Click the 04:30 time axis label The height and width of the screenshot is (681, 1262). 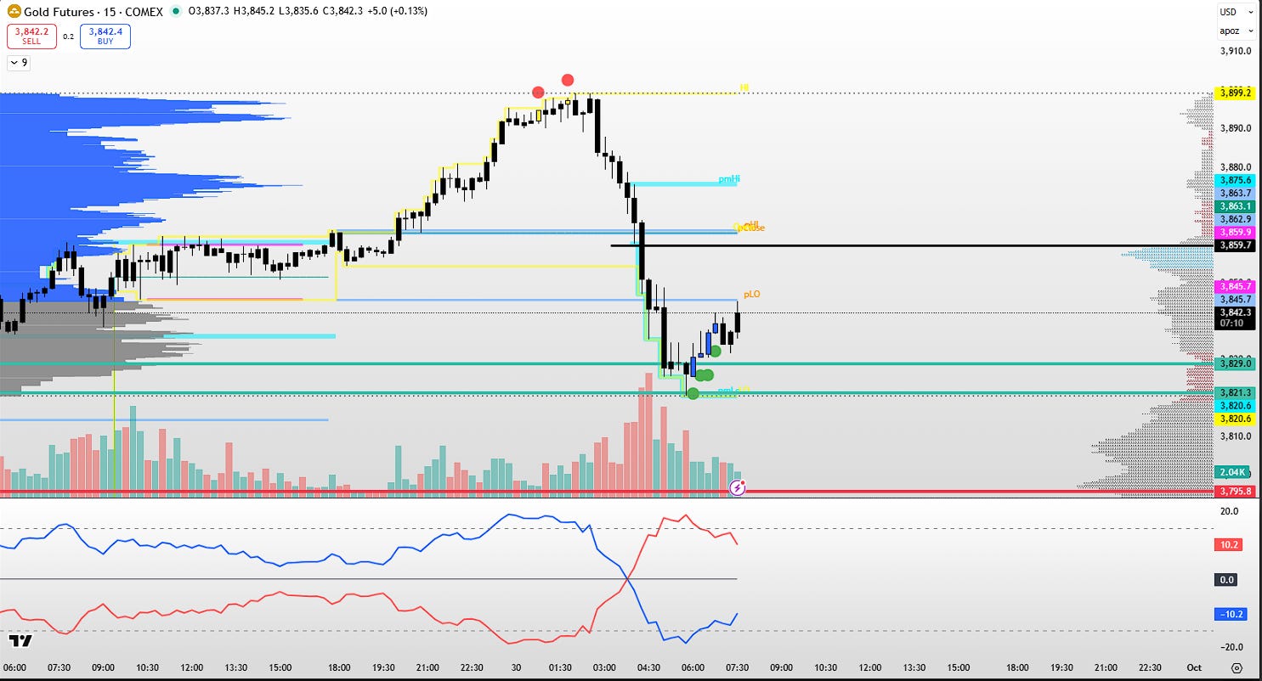pyautogui.click(x=648, y=667)
